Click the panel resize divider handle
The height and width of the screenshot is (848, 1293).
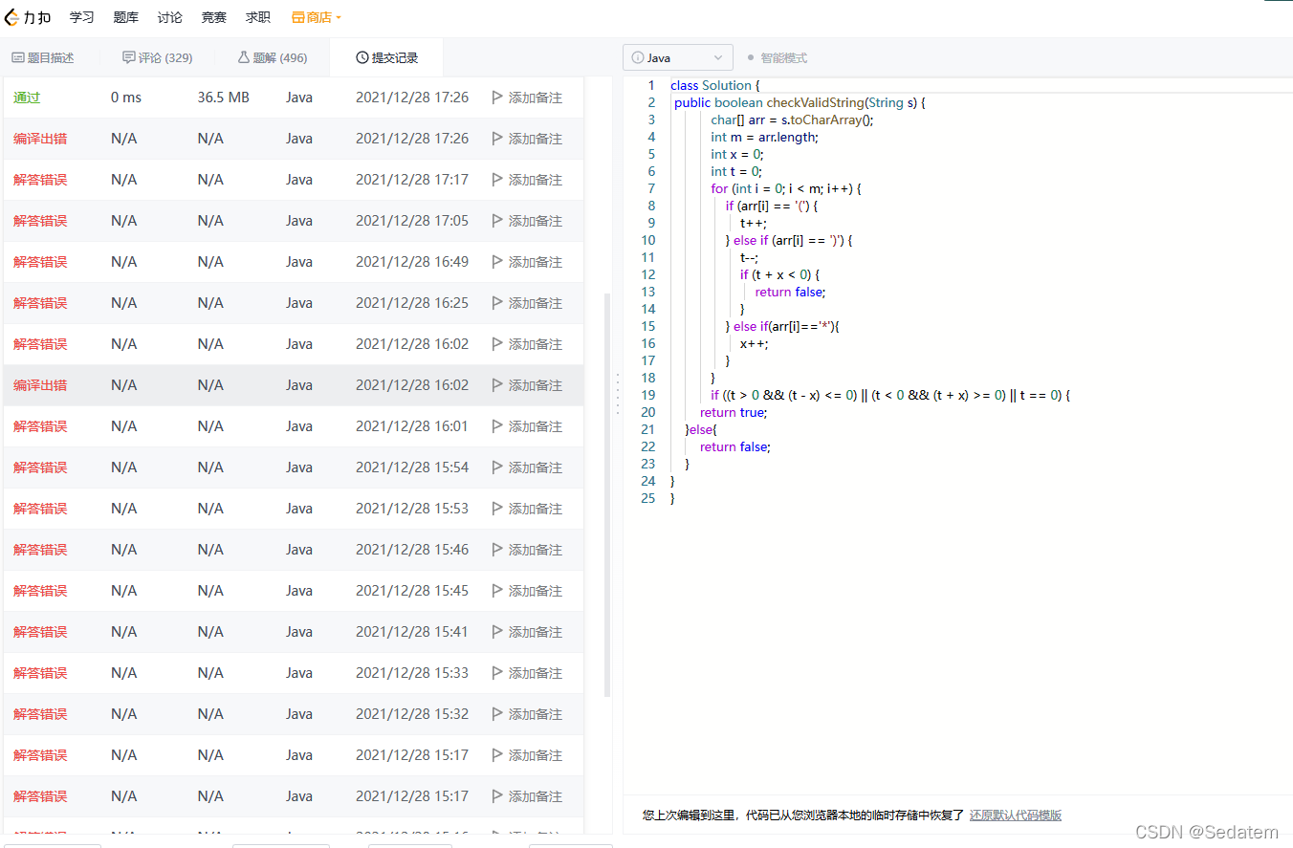618,394
